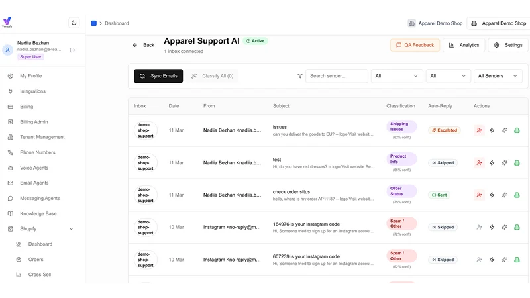Open email '184976 is your Instagram code'

(x=306, y=224)
